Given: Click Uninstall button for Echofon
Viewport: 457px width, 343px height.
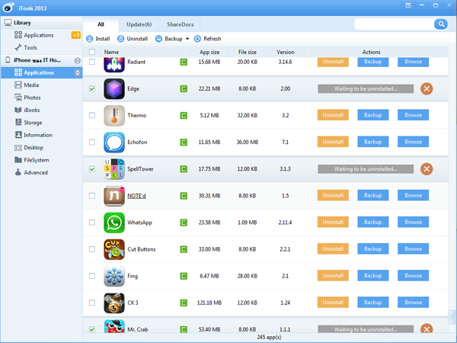Looking at the screenshot, I should point(333,142).
